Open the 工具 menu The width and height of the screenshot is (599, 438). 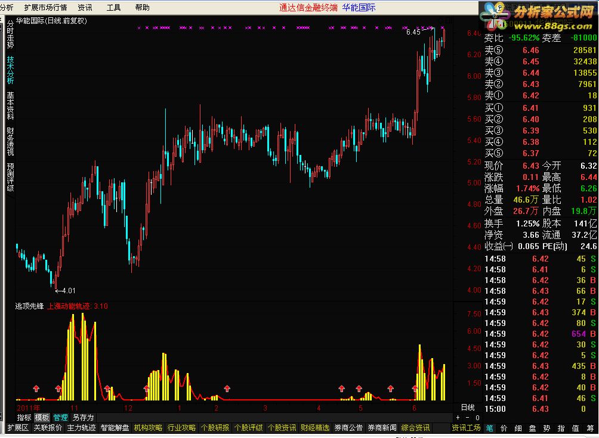113,7
